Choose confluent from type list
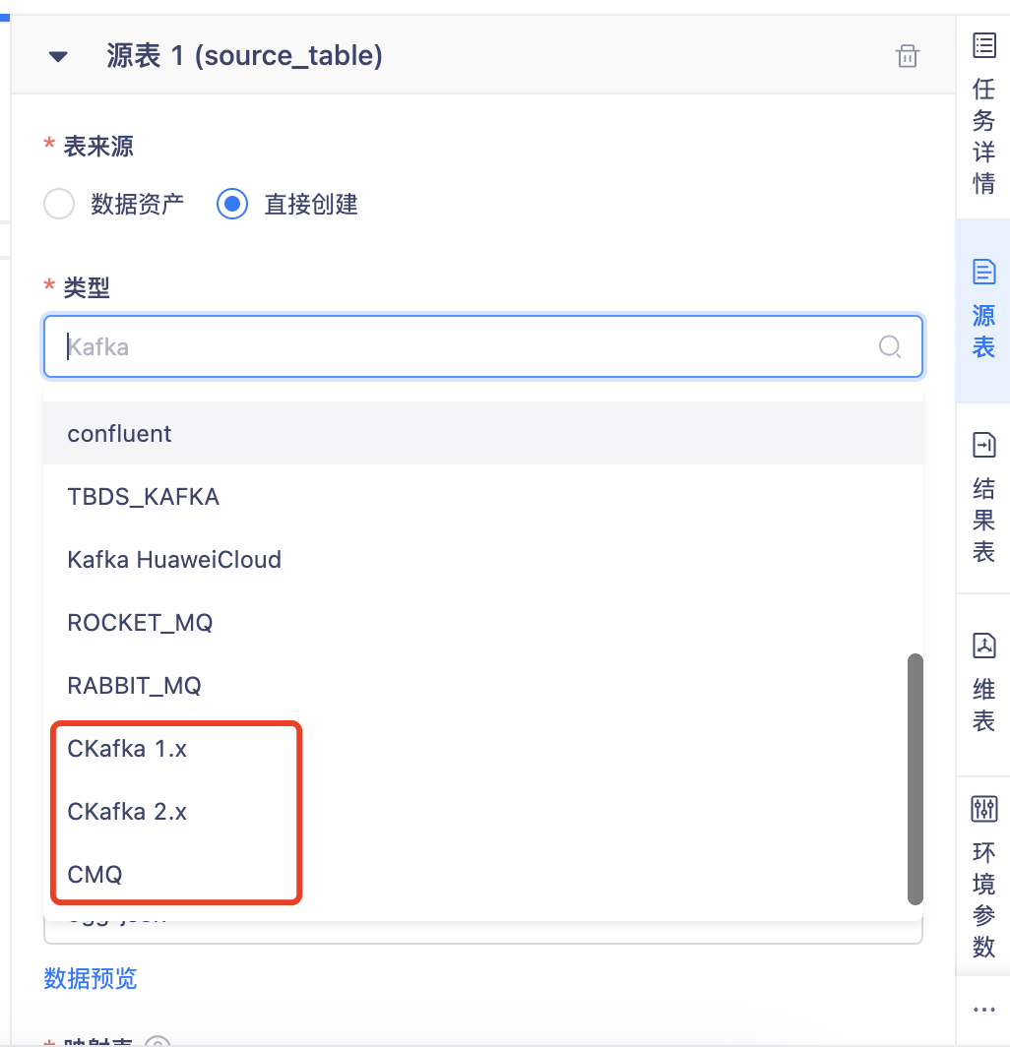This screenshot has height=1047, width=1010. coord(483,433)
